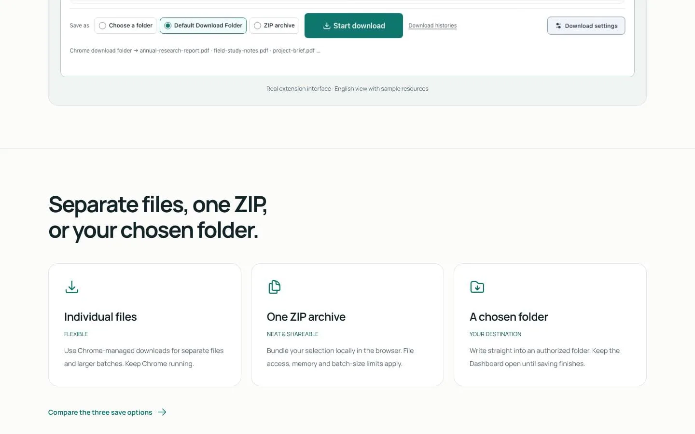The height and width of the screenshot is (434, 695).
Task: Select the Default Download Folder radio option
Action: (x=203, y=26)
